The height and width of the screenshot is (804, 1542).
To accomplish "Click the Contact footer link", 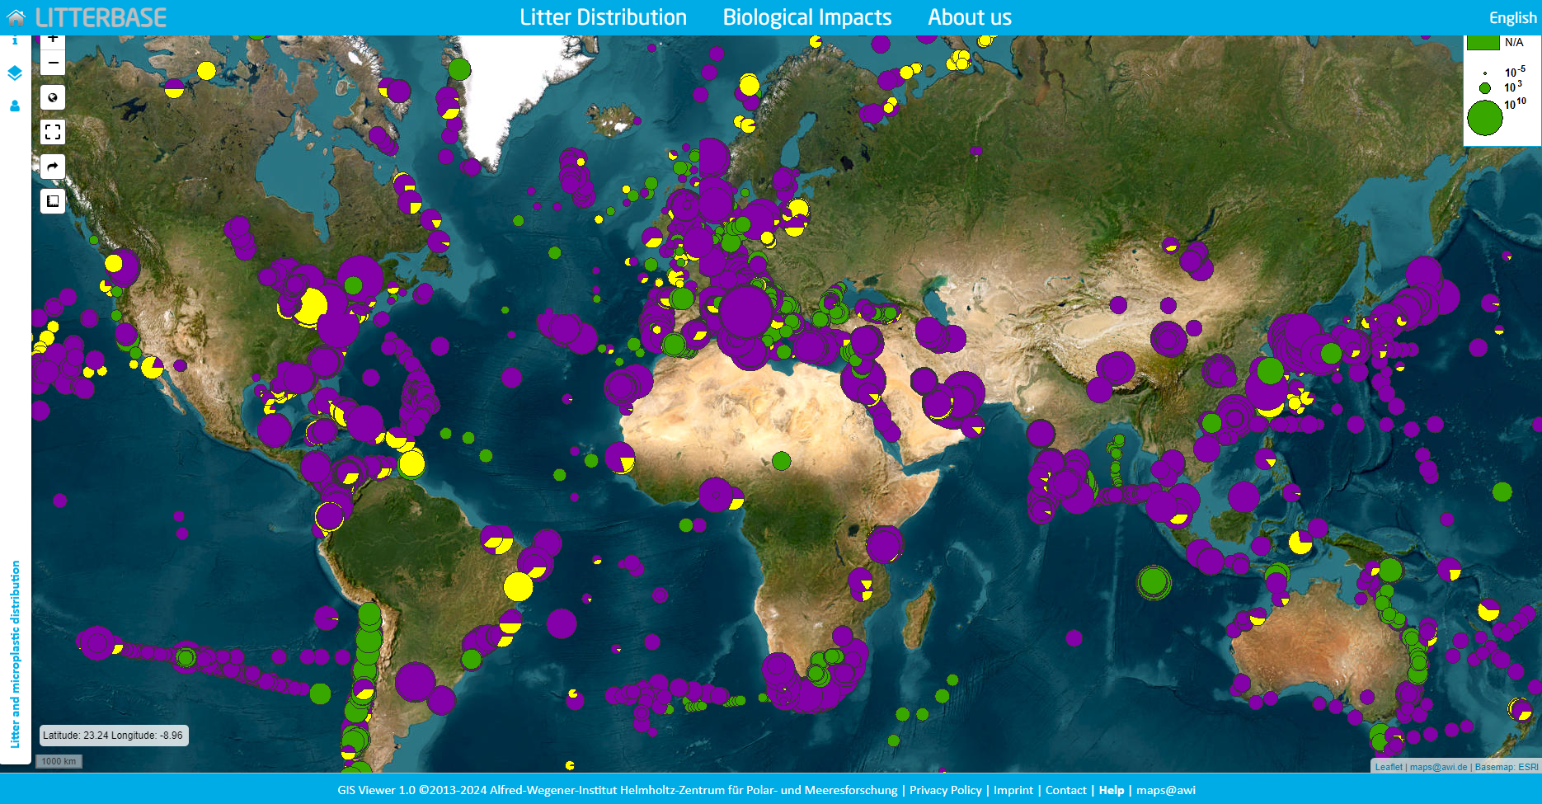I will coord(1065,790).
